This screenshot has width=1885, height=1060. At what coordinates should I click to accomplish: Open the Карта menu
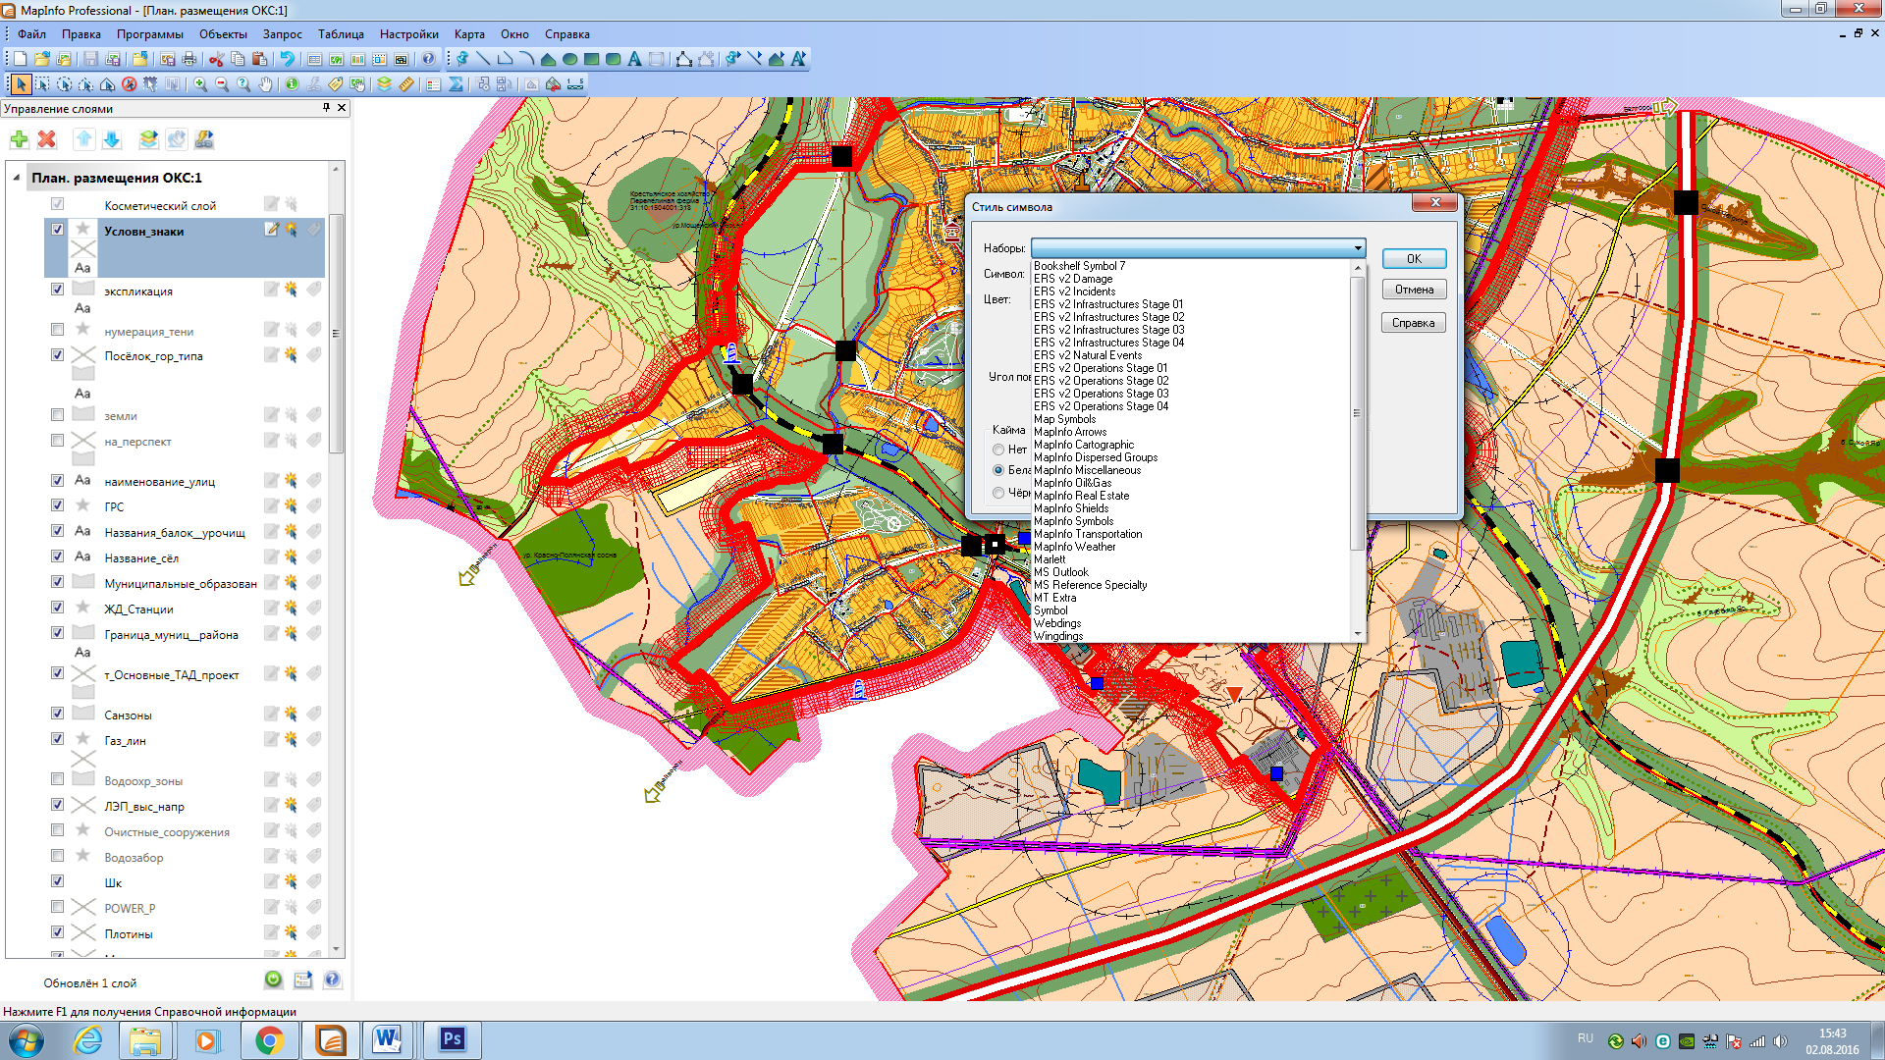(469, 34)
